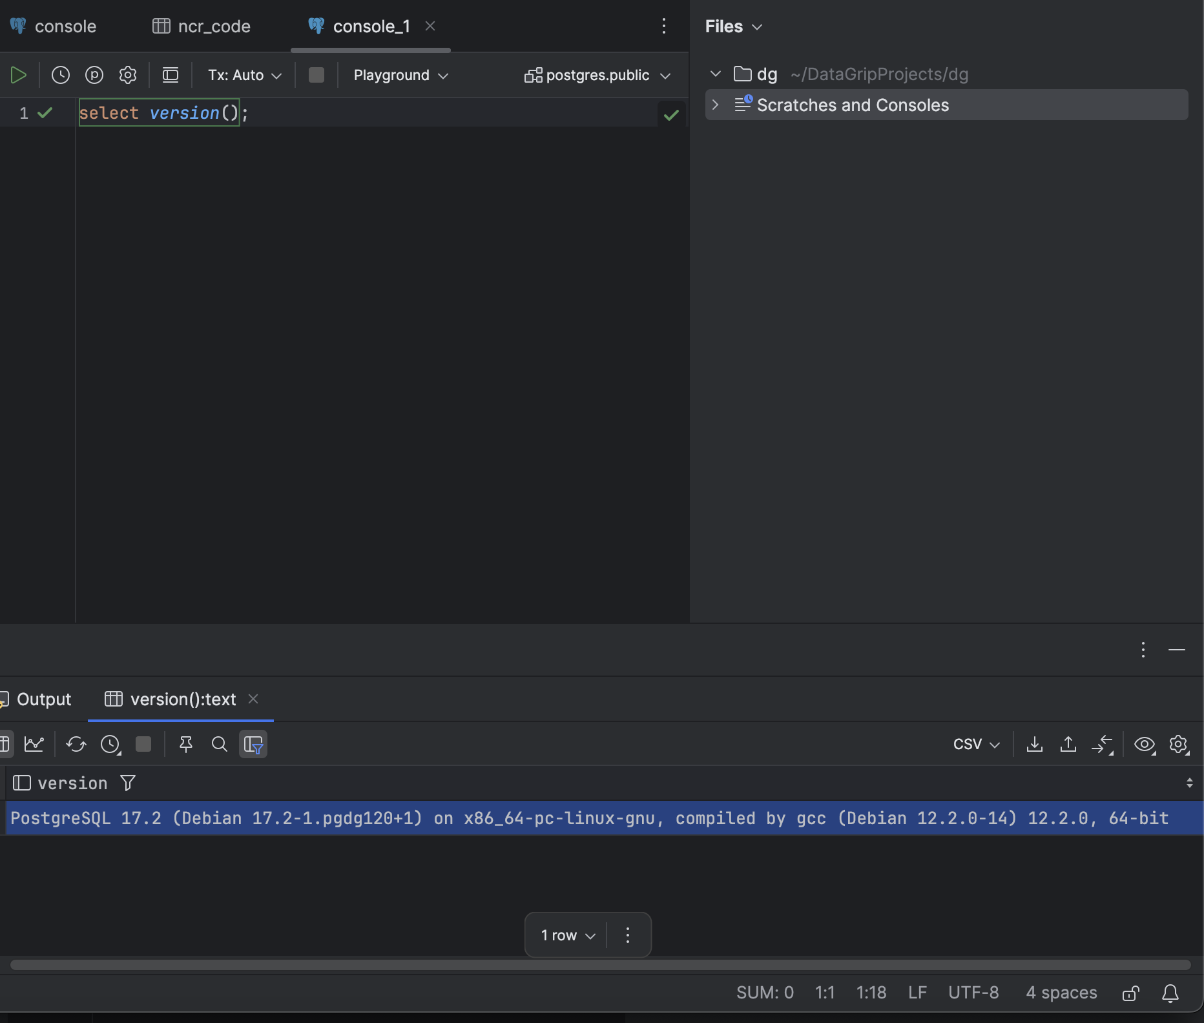Reload the result table data
The image size is (1204, 1023).
(76, 744)
